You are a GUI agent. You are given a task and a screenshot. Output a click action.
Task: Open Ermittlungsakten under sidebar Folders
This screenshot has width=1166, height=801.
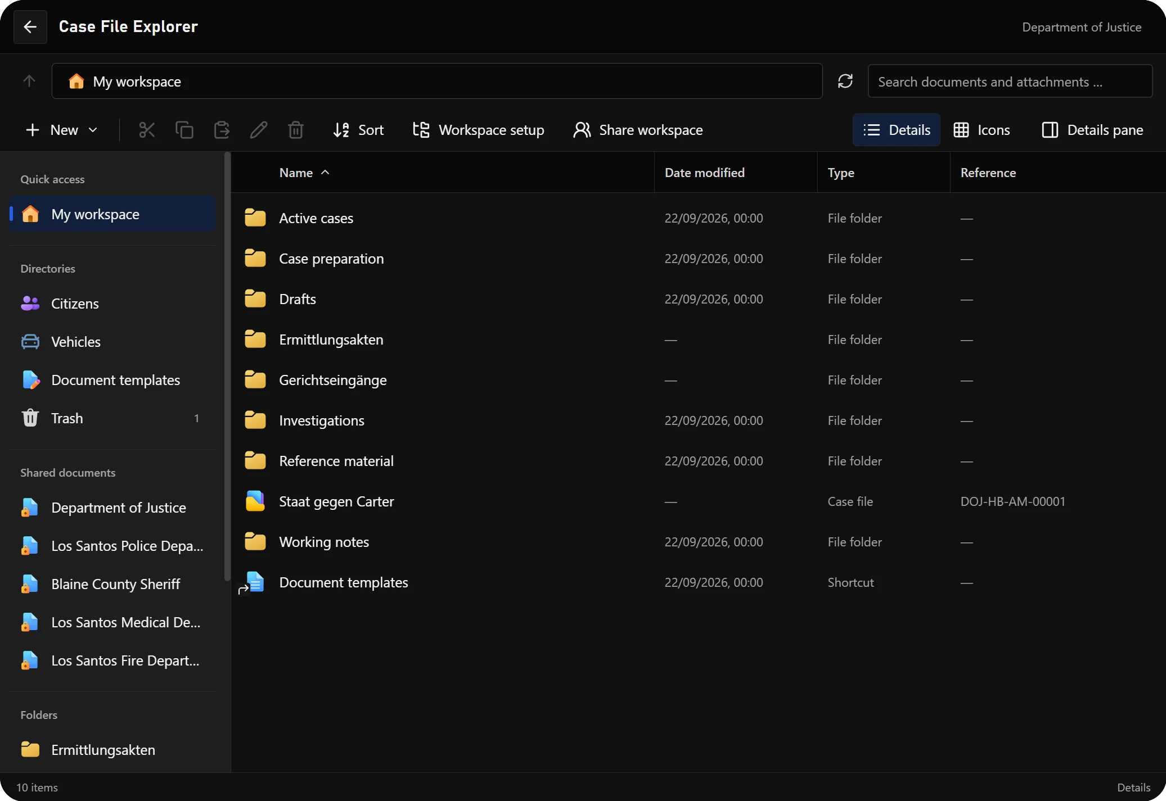[112, 750]
